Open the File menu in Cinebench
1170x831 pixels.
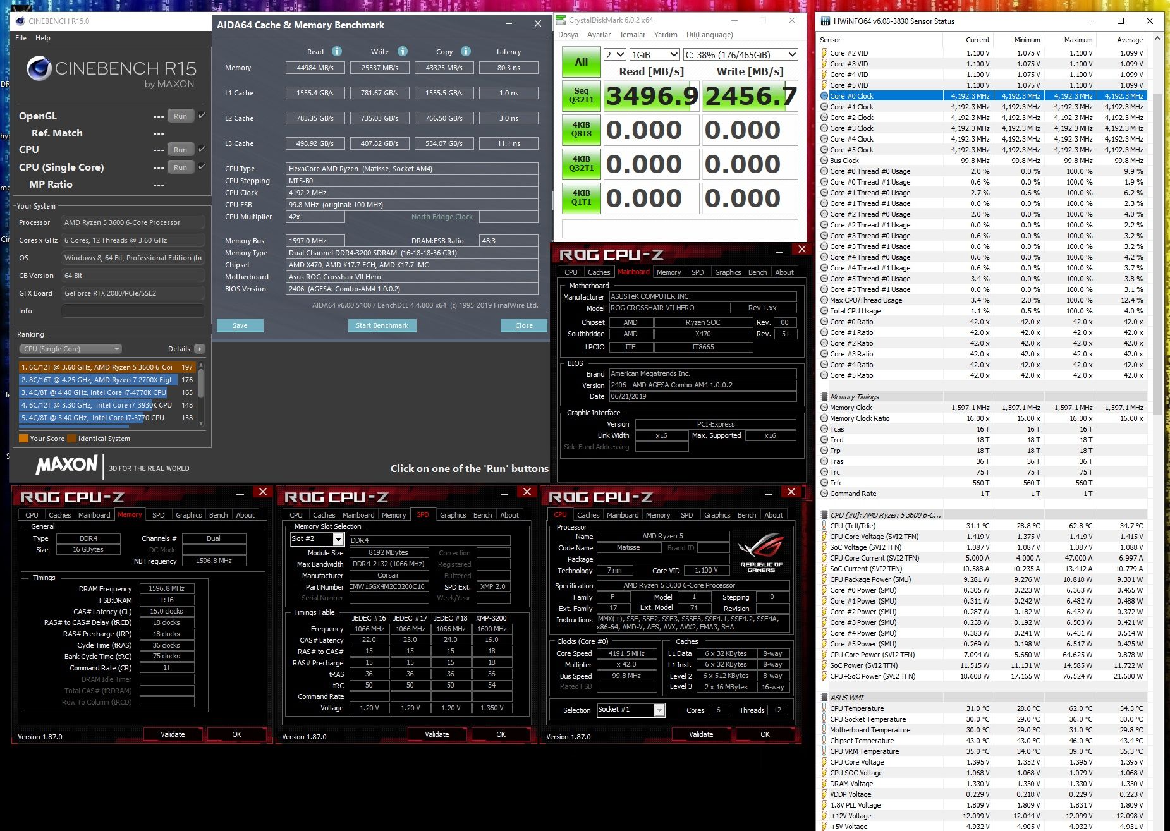pos(21,38)
